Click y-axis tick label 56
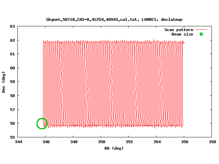Image resolution: width=219 pixels, height=164 pixels. [12, 123]
